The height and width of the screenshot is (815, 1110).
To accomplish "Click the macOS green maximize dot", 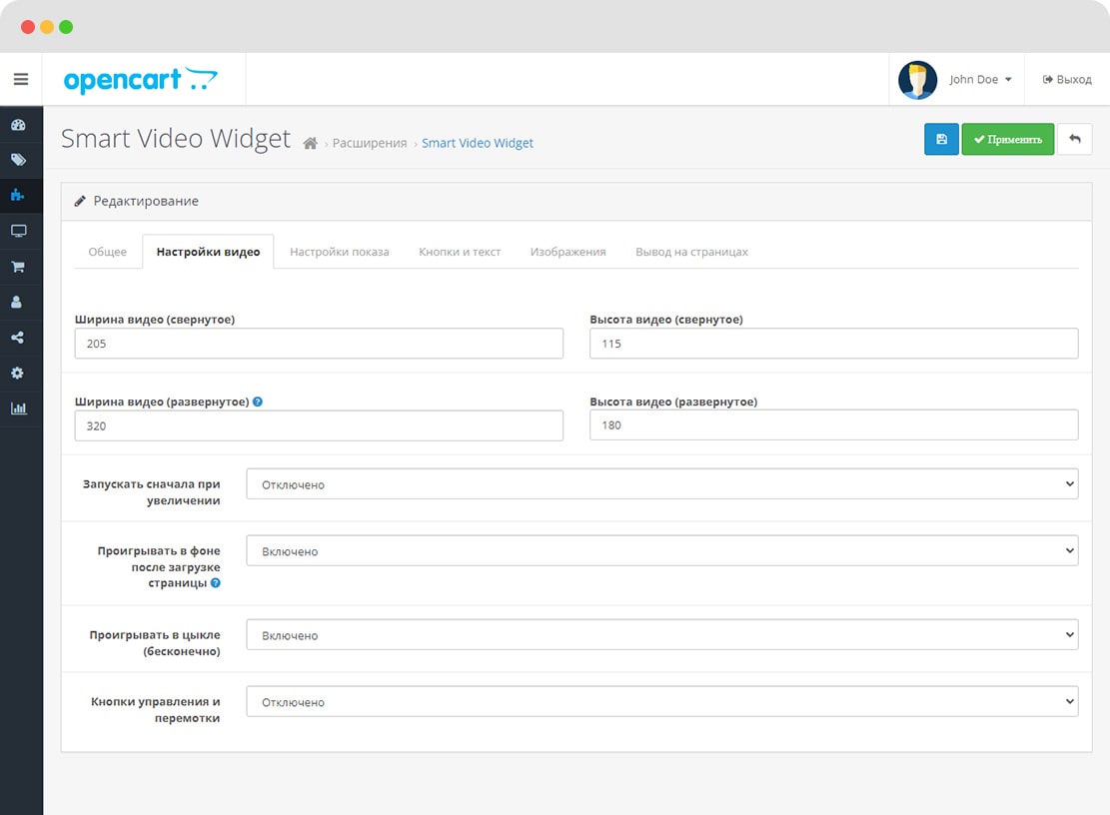I will coord(66,27).
